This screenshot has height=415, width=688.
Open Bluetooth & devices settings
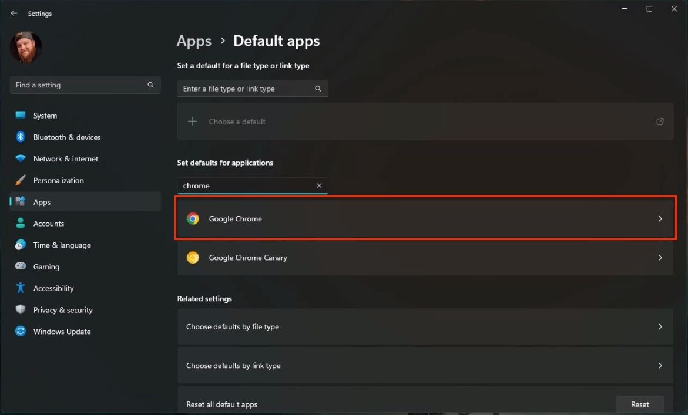click(85, 137)
